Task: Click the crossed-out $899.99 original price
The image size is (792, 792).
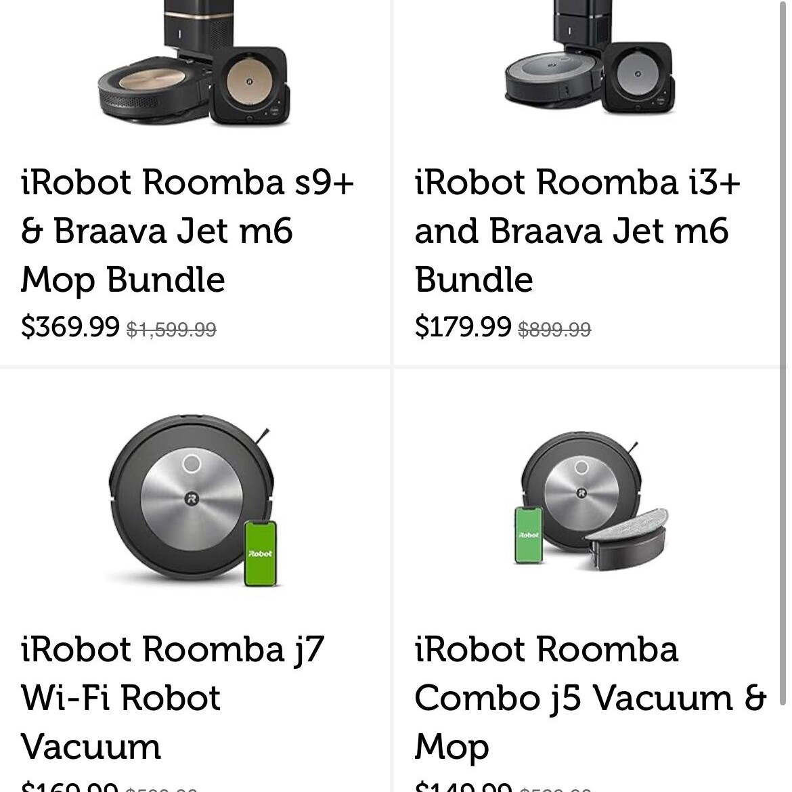Action: coord(554,330)
